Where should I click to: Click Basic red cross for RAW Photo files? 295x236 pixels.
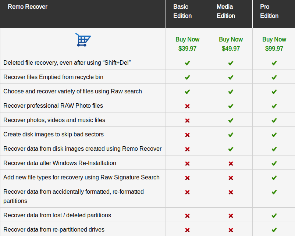pos(187,106)
